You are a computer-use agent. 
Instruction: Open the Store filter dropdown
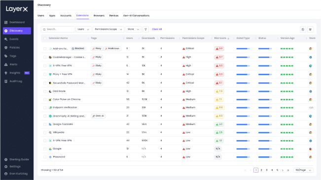click(x=133, y=30)
